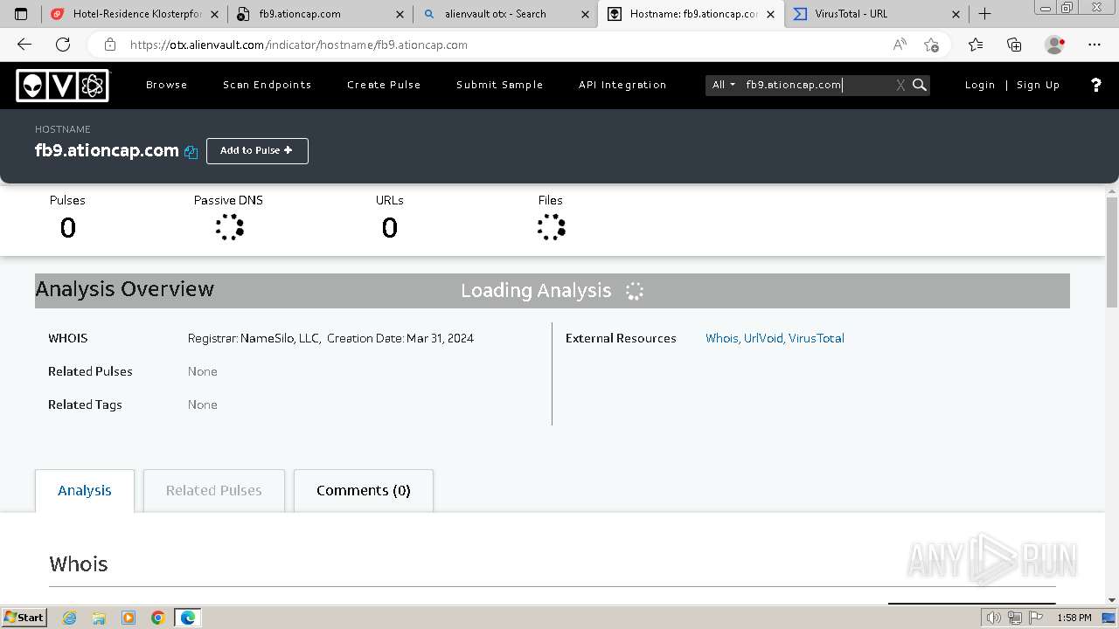Open the read aloud icon
Screen dimensions: 1119x629
click(x=900, y=45)
